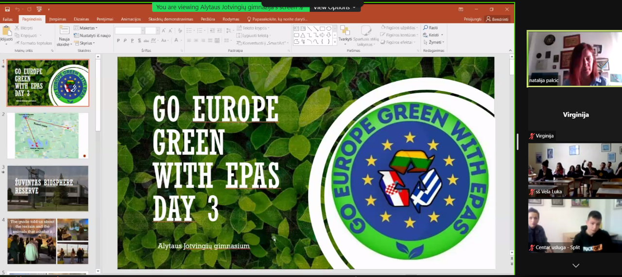This screenshot has width=622, height=277.
Task: Open the font name combo box
Action: [129, 31]
